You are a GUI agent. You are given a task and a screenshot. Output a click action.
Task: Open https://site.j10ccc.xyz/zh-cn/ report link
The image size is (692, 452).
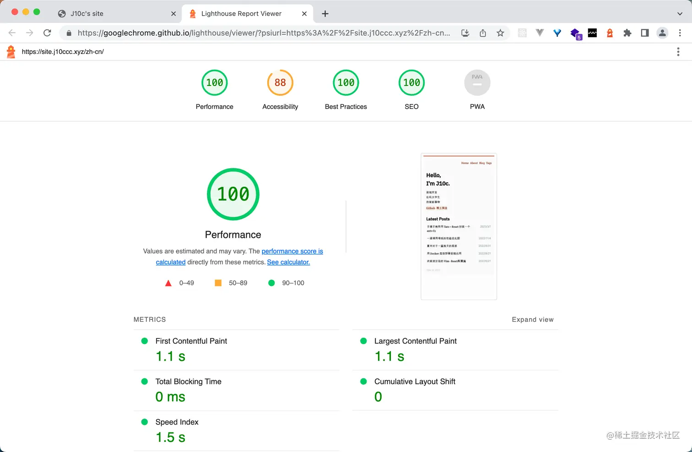tap(63, 52)
